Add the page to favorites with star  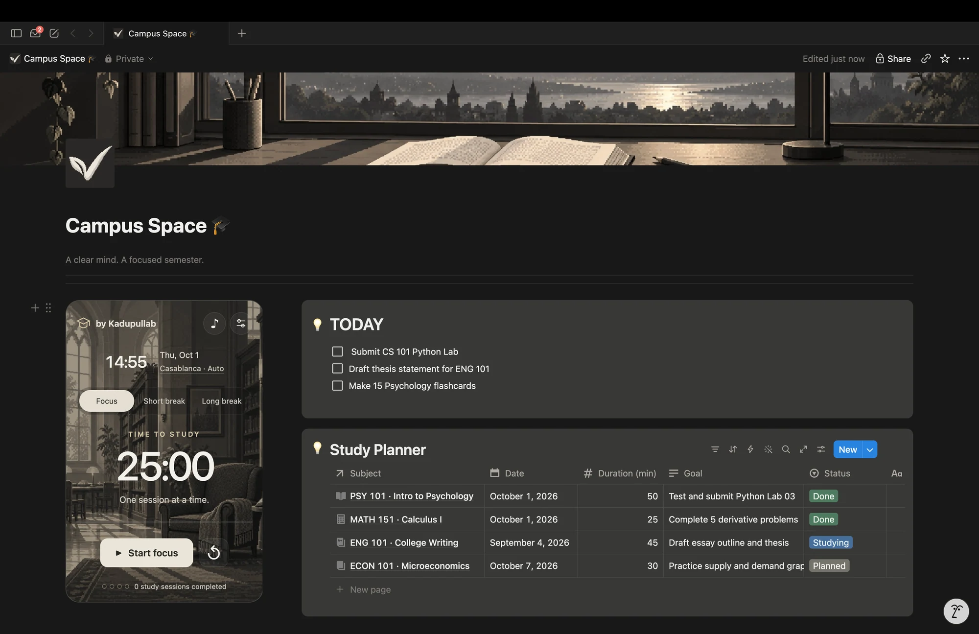945,59
